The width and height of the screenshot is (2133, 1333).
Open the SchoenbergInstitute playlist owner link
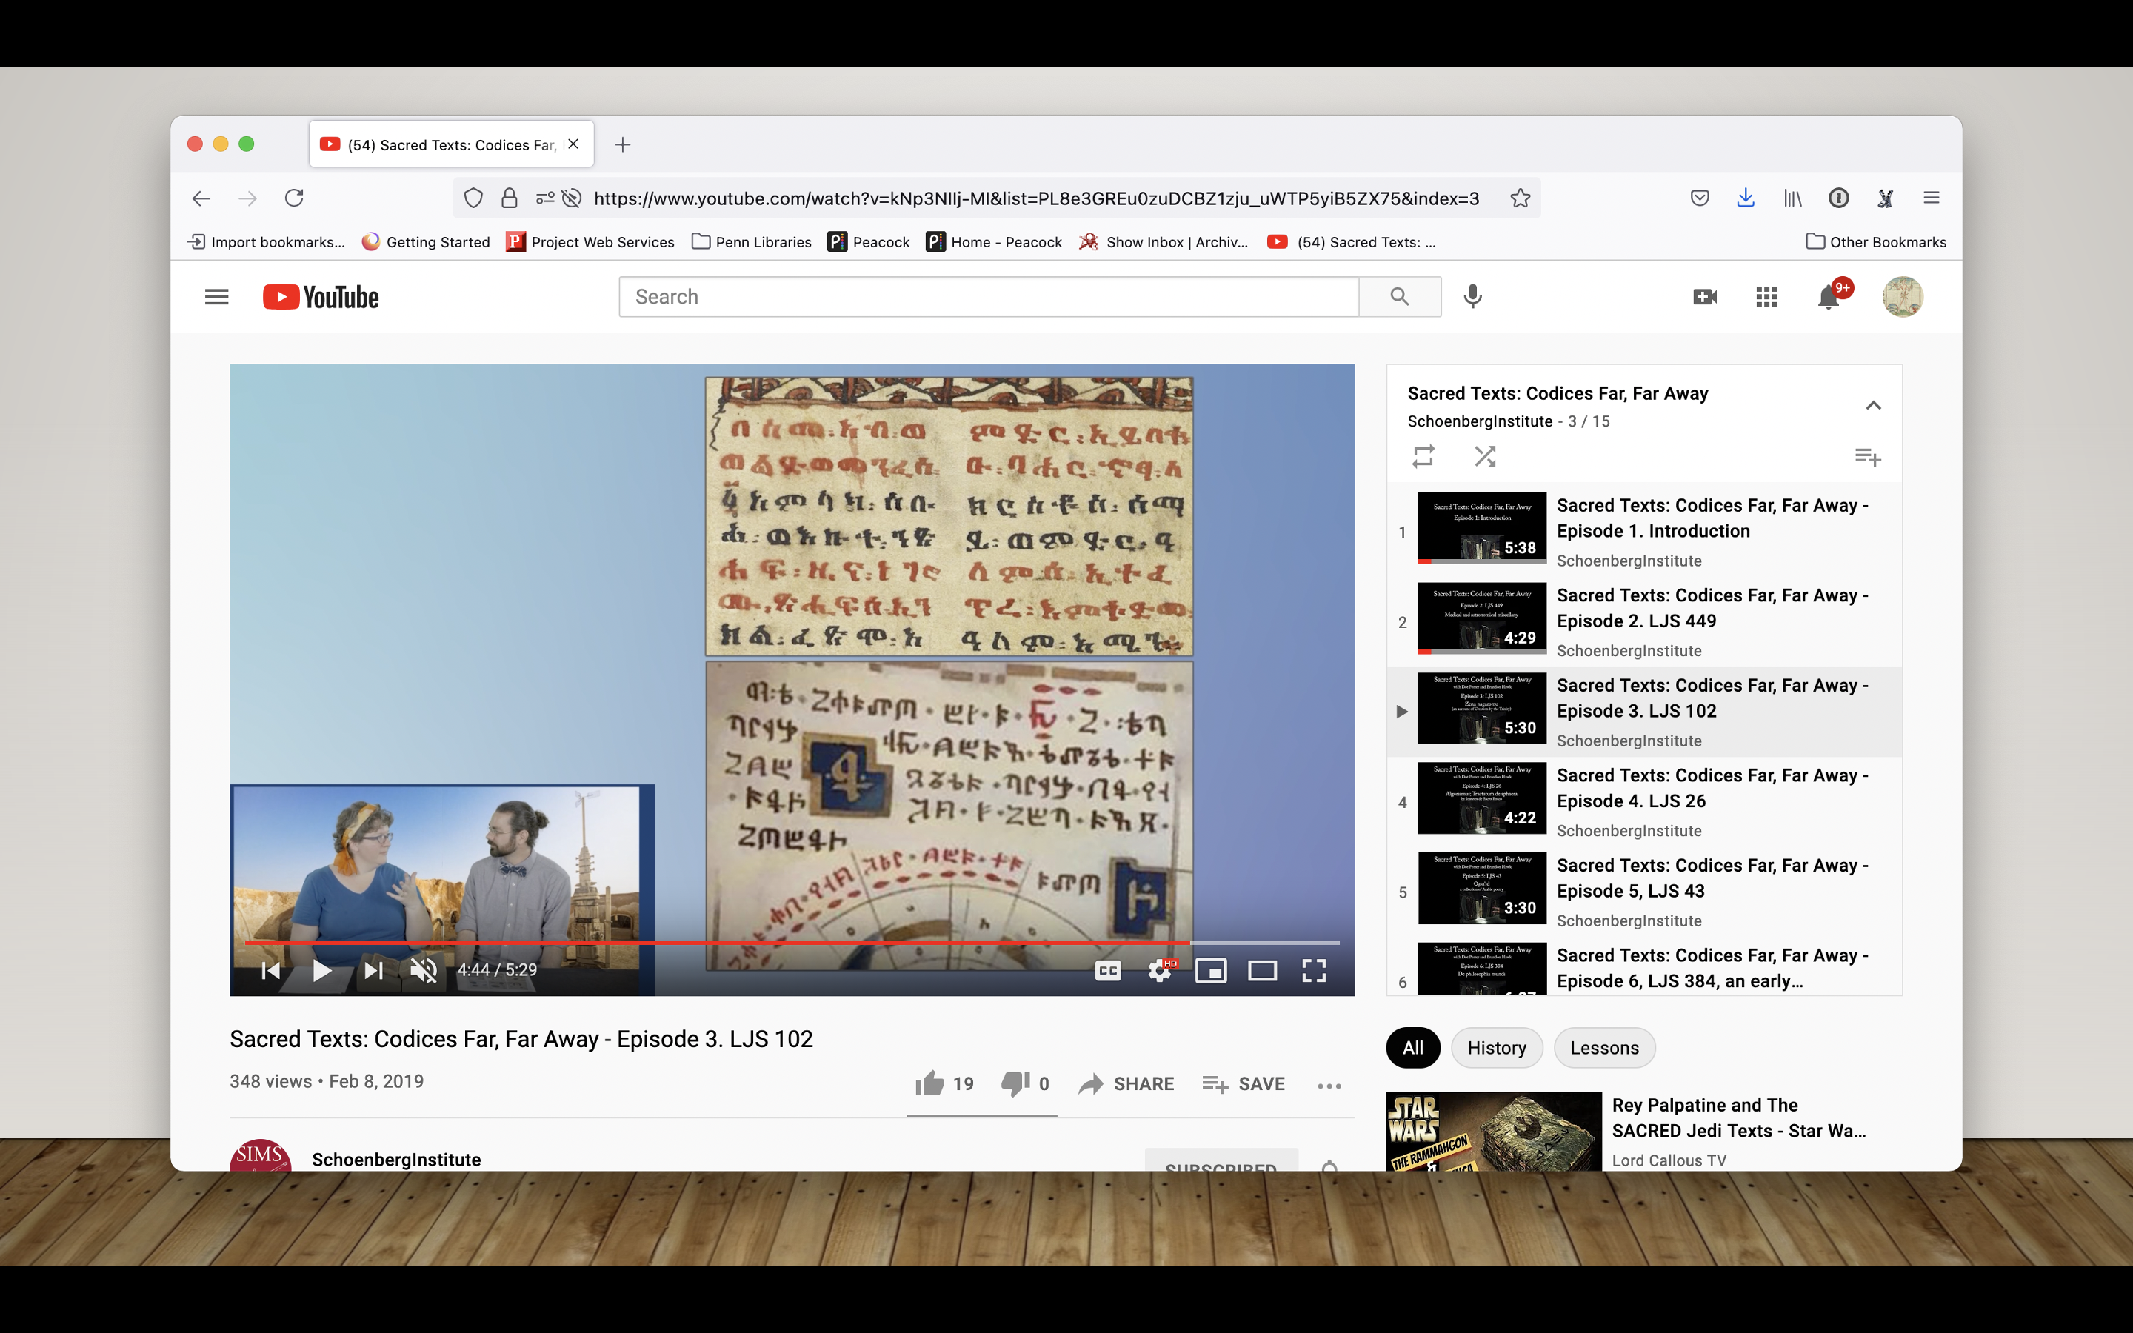(1480, 421)
